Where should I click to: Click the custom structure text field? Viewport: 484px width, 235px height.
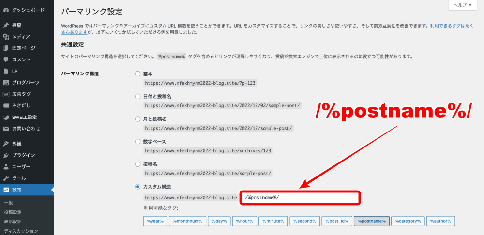pos(300,197)
